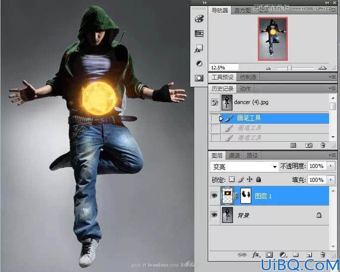
Task: Select the 图层 1 layer thumbnail
Action: point(227,196)
